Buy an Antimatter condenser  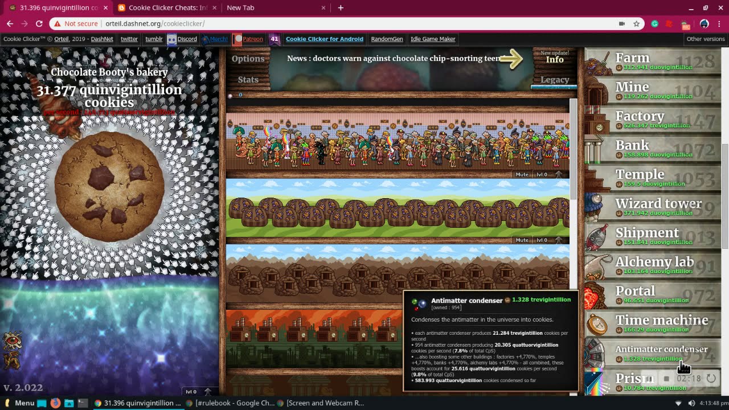(x=653, y=352)
